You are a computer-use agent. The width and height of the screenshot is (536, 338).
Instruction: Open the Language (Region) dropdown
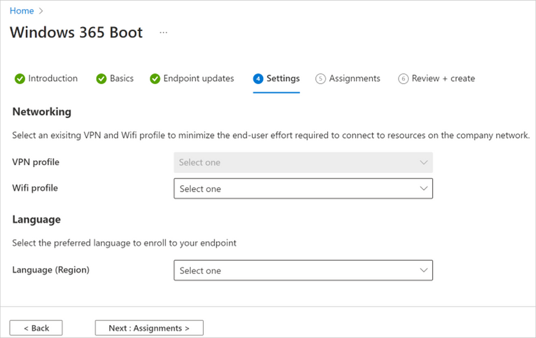(x=303, y=270)
